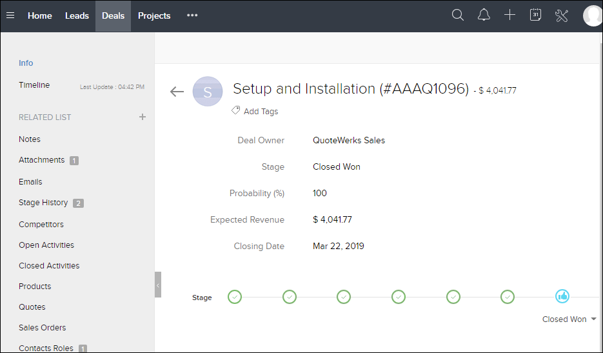Image resolution: width=603 pixels, height=353 pixels.
Task: Open the calendar icon
Action: tap(535, 15)
